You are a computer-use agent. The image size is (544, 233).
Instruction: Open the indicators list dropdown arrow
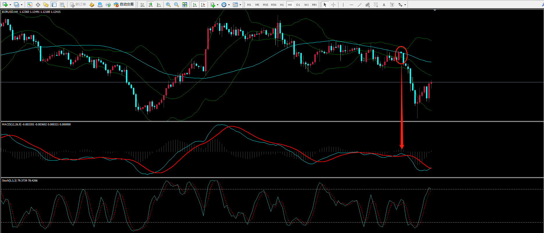pyautogui.click(x=217, y=5)
